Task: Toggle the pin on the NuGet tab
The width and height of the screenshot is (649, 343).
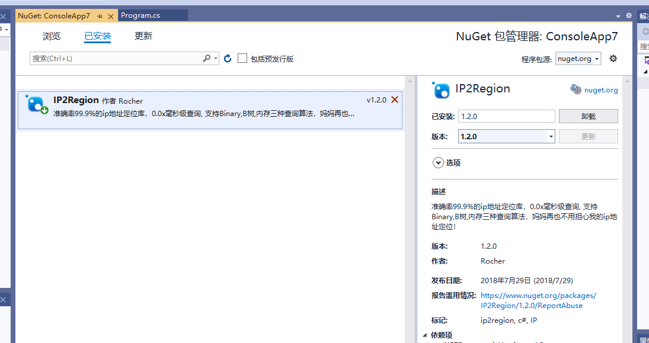Action: tap(101, 16)
